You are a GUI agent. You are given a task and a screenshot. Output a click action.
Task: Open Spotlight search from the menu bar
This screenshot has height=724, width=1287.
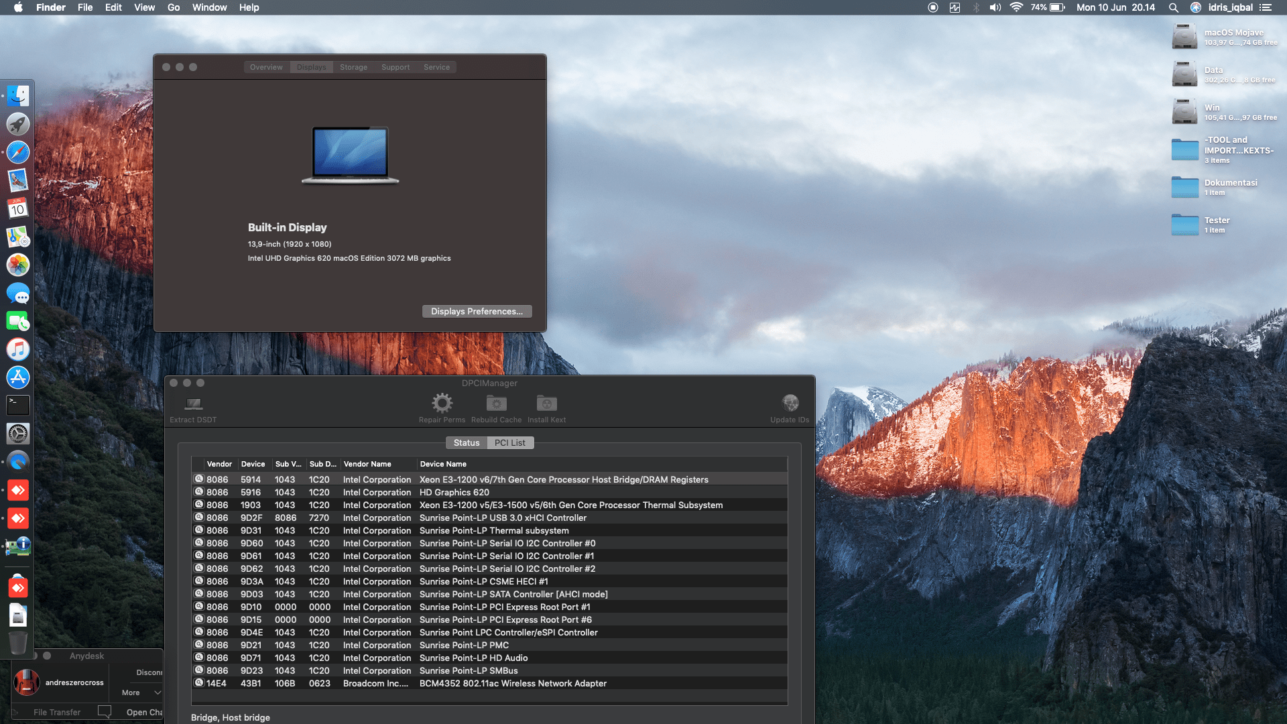pyautogui.click(x=1173, y=7)
